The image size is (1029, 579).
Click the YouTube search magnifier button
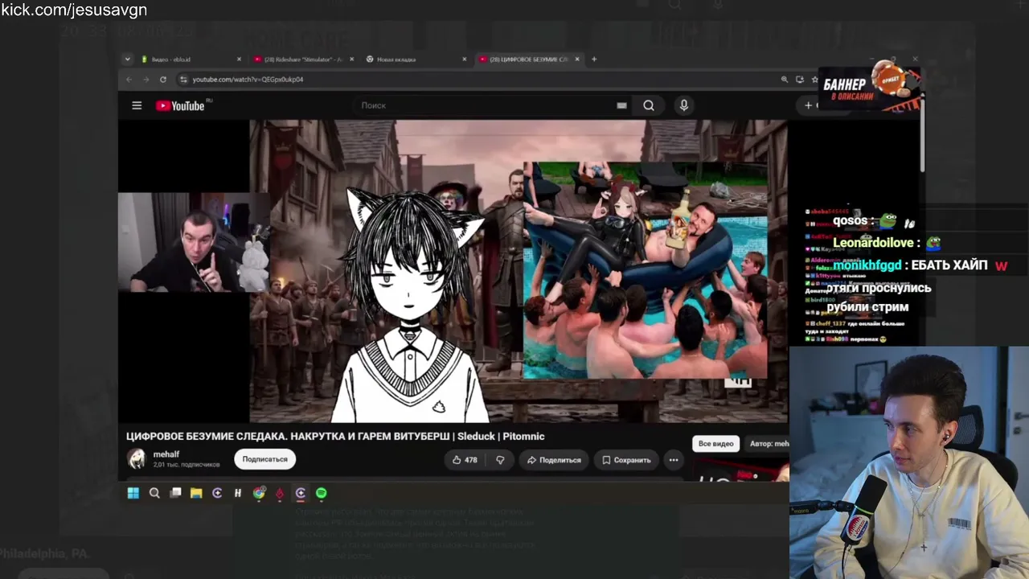tap(649, 105)
